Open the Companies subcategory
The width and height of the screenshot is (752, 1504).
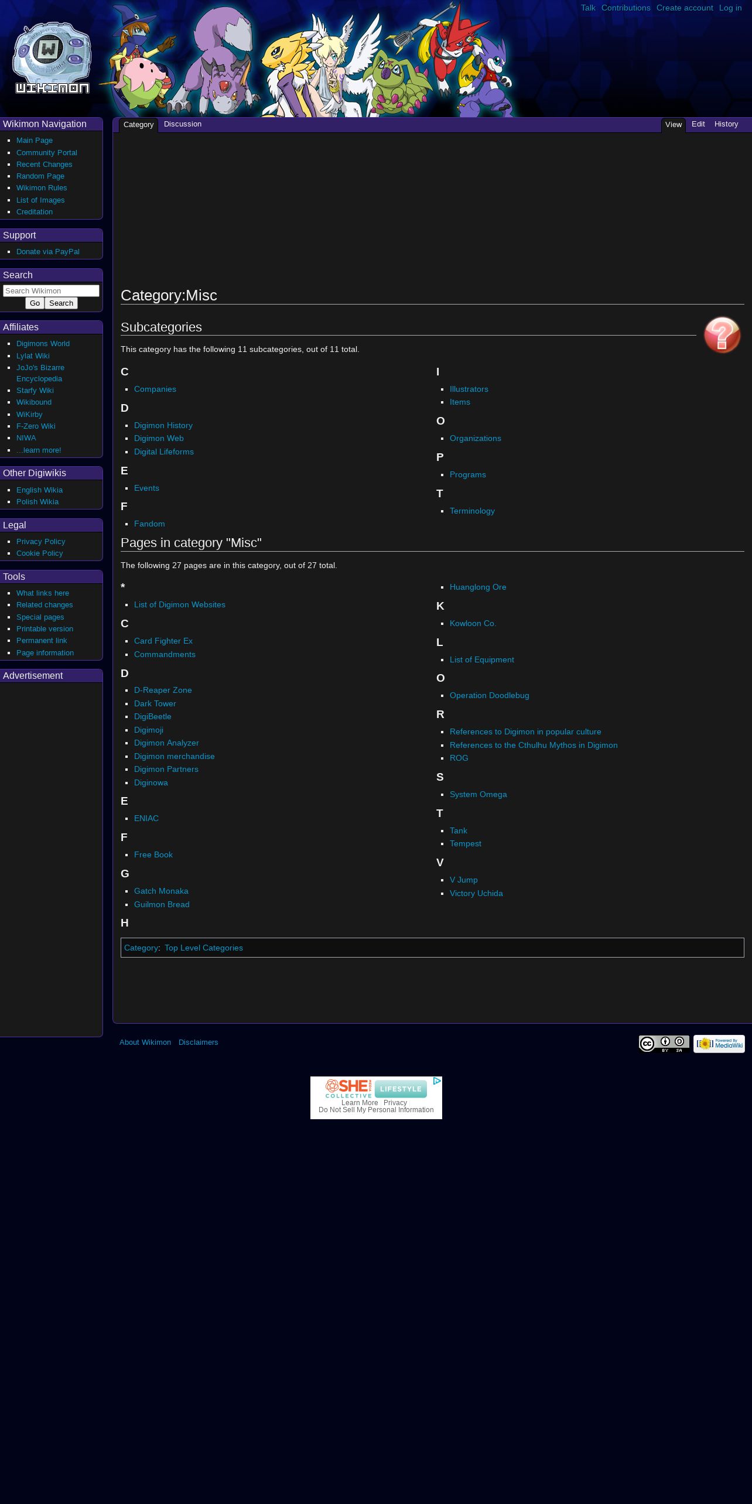155,389
